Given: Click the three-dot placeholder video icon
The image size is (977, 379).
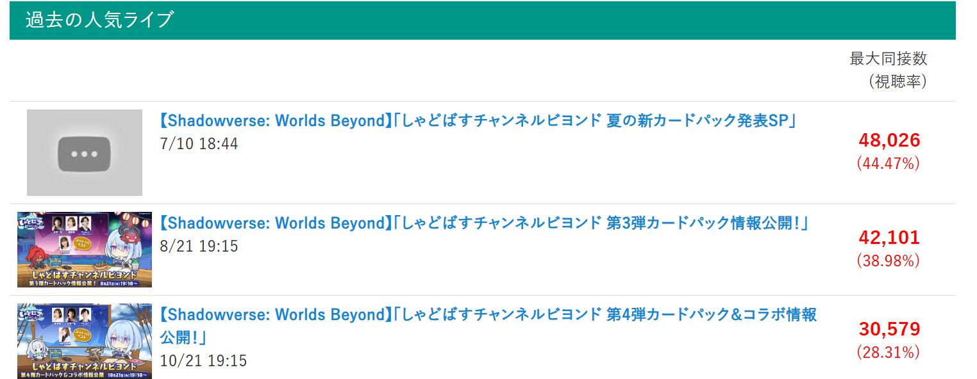Looking at the screenshot, I should (x=85, y=152).
